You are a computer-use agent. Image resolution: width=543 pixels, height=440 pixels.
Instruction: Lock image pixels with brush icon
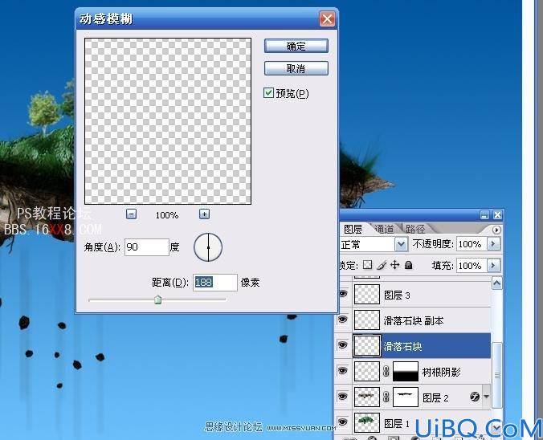coord(382,265)
